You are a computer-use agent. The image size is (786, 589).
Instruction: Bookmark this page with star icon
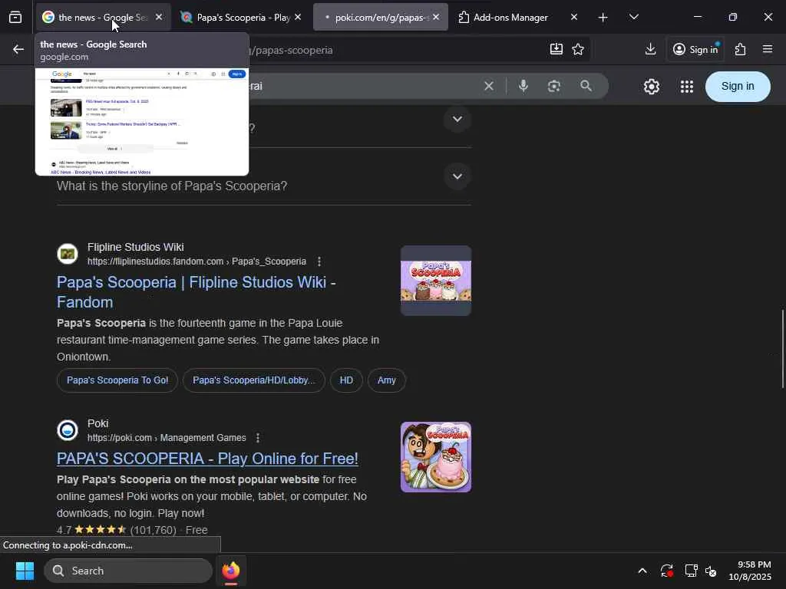click(x=578, y=49)
